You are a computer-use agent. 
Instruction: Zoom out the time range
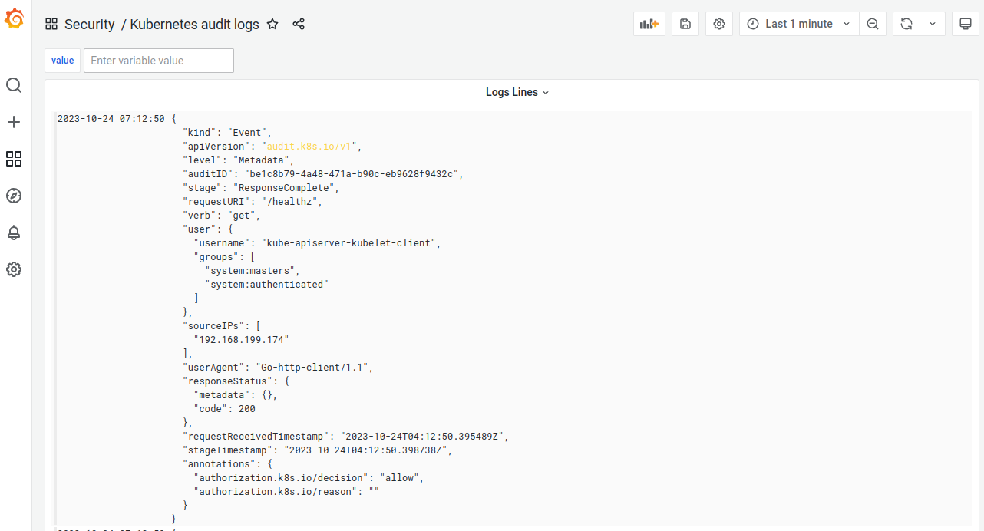873,24
